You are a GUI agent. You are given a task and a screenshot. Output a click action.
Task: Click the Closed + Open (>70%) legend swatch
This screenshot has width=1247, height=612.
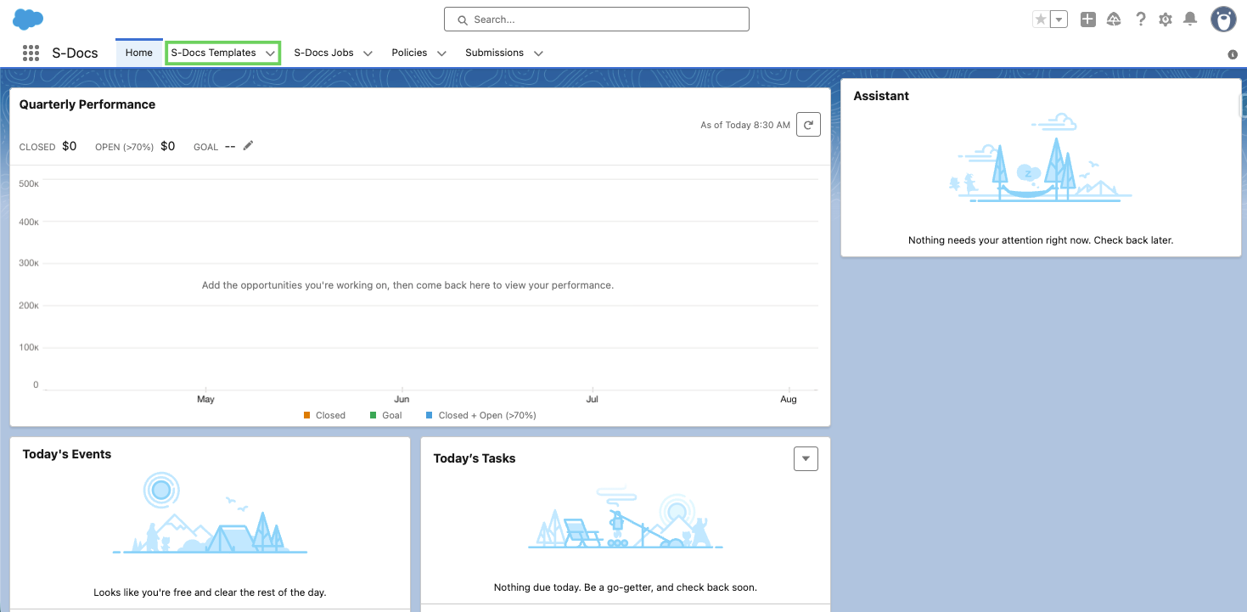click(x=430, y=415)
